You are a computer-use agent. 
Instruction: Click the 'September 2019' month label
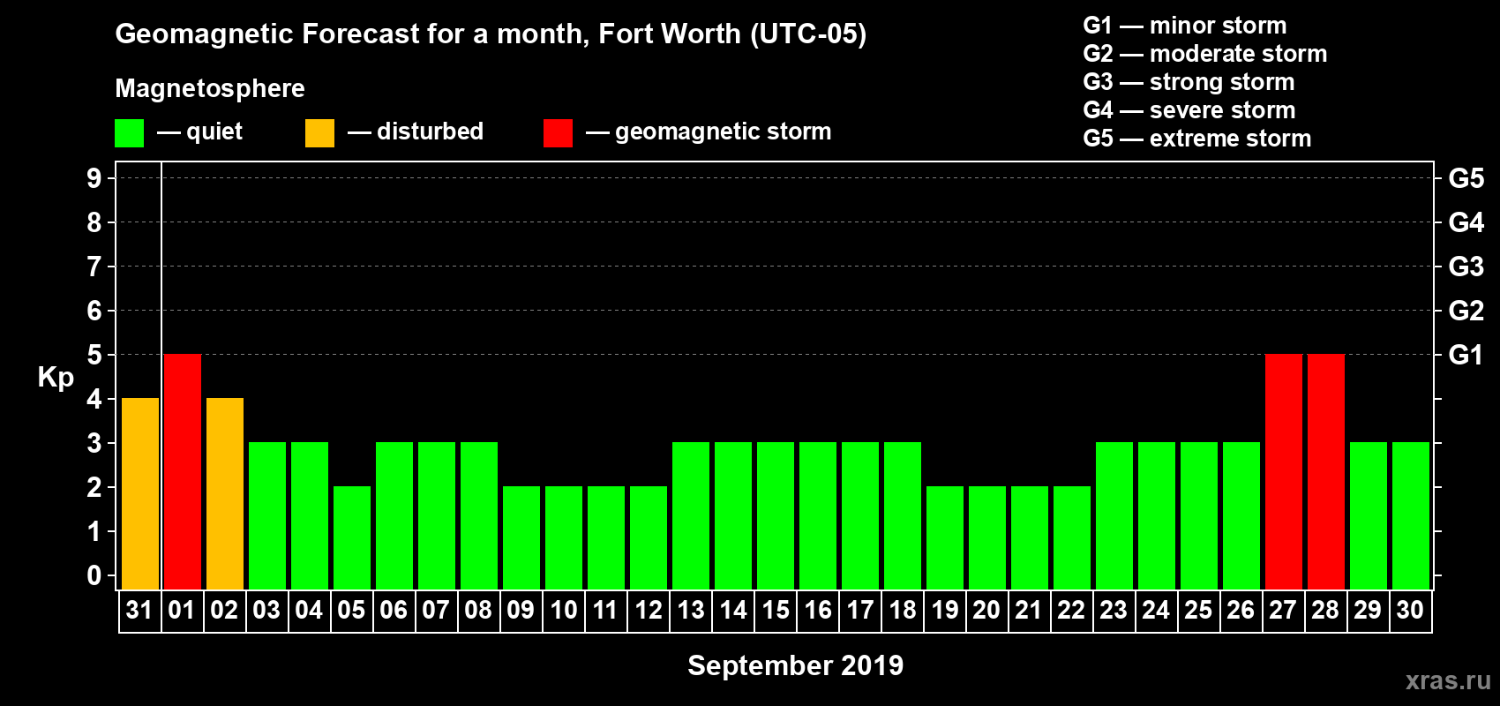coord(796,665)
